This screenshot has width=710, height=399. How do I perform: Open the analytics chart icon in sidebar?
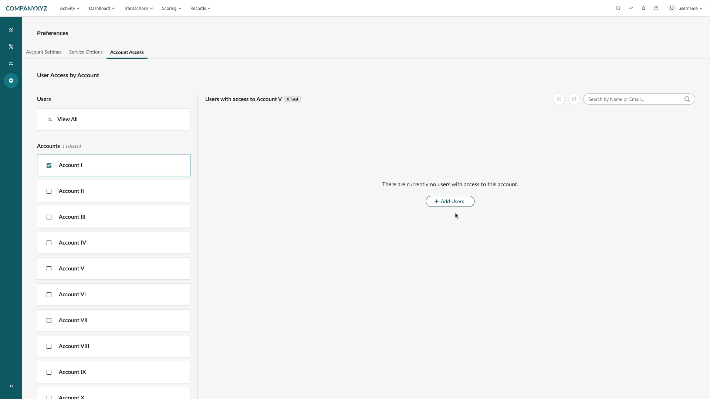11,30
